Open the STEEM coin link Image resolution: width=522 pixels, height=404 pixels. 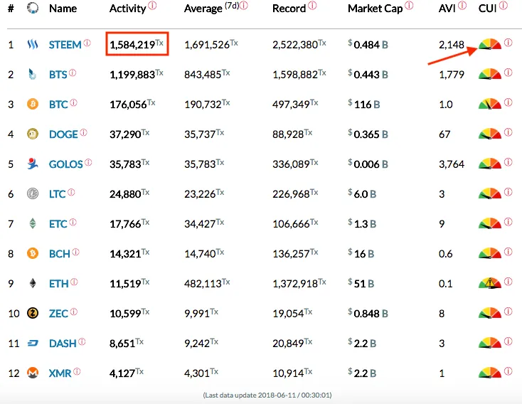(x=65, y=45)
